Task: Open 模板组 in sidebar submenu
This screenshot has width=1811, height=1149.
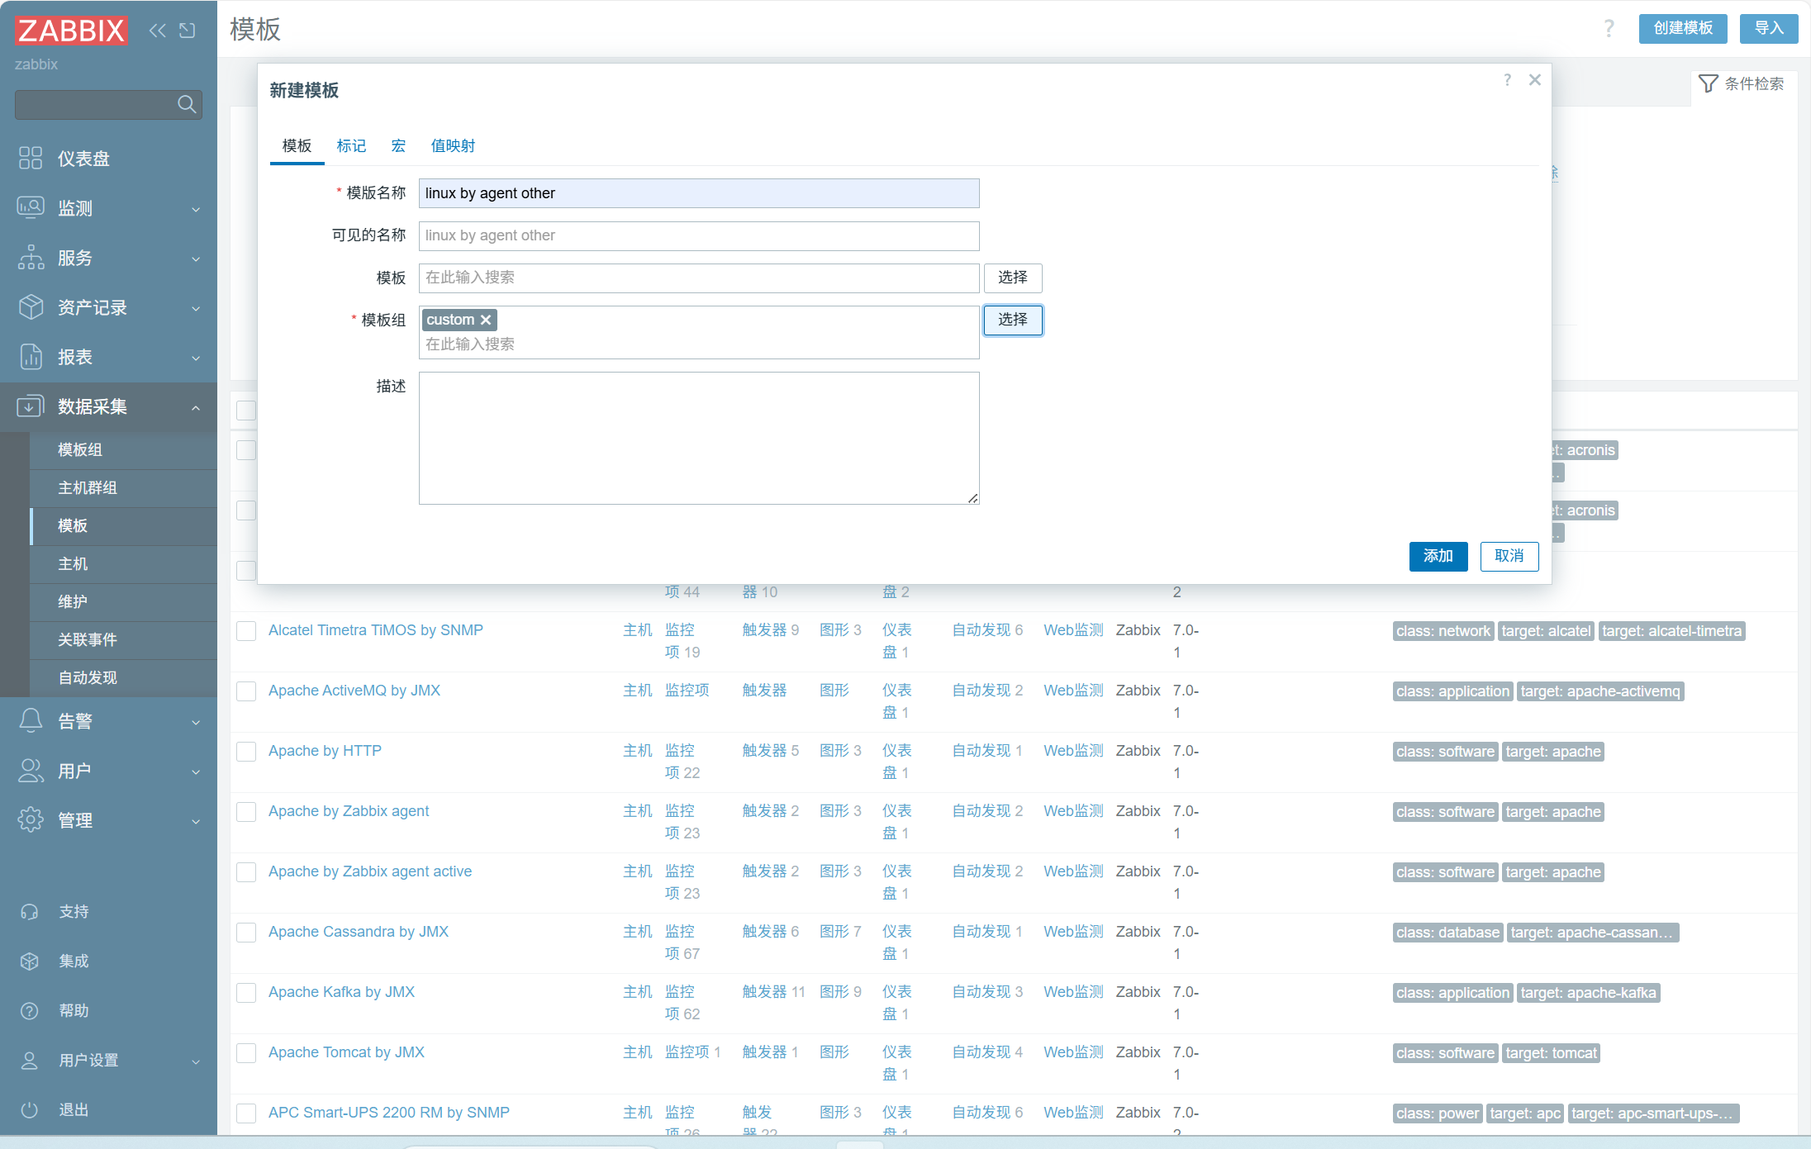Action: 80,449
